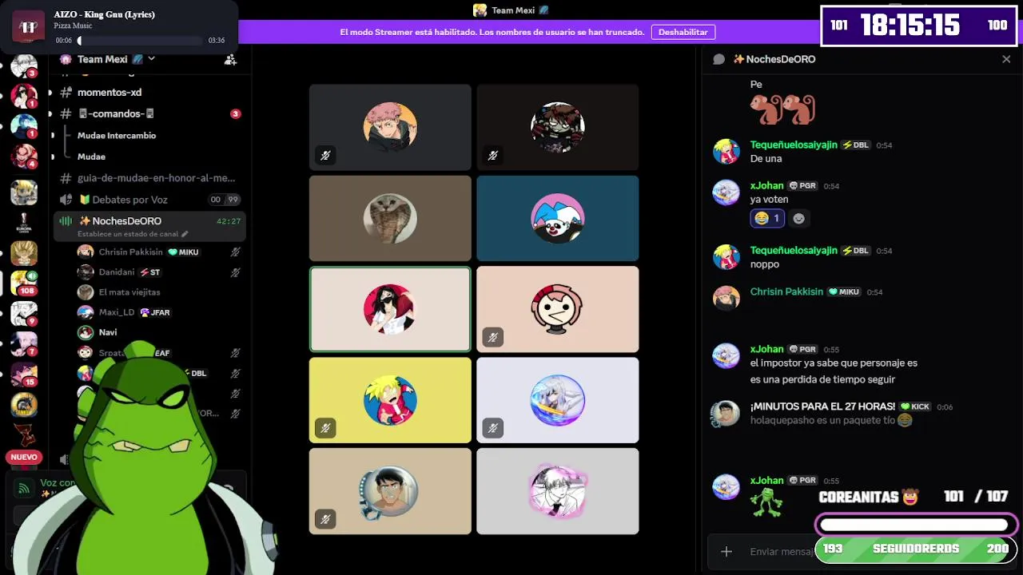Select Chrisin Pakkisin in voice member list
Screen dimensions: 1023x575
point(130,252)
